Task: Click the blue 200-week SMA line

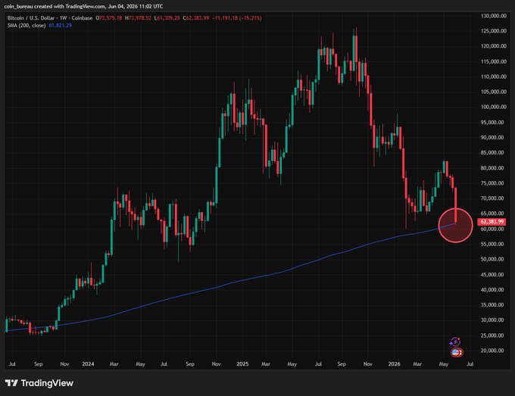Action: point(230,283)
